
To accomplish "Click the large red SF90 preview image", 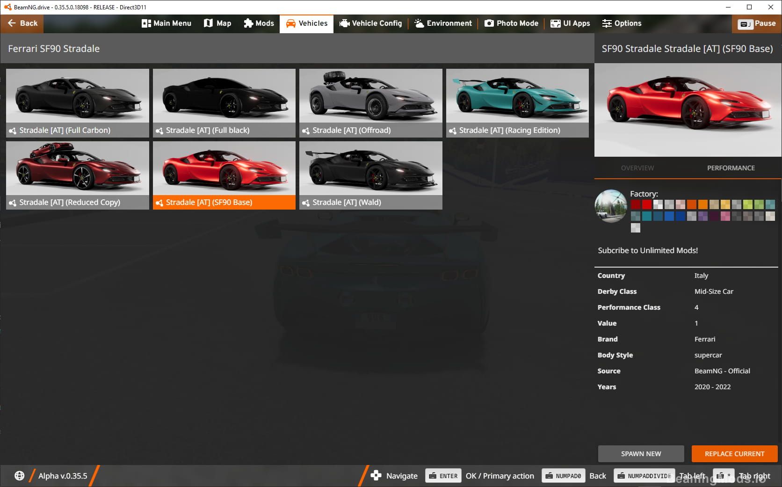I will tap(688, 110).
